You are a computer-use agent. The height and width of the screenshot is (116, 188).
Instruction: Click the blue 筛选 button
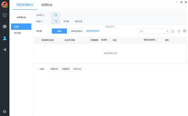coord(59,31)
